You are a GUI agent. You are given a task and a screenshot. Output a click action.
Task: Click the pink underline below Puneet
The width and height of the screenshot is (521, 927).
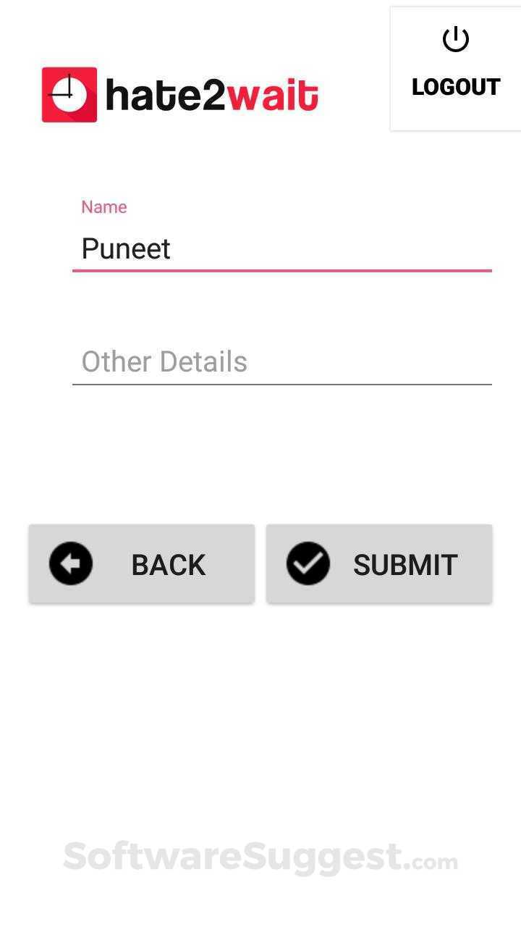point(282,270)
